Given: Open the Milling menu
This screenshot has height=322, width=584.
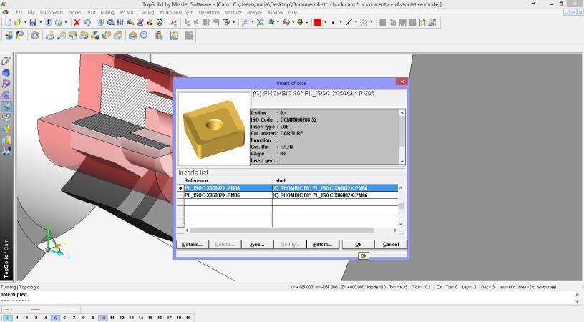Looking at the screenshot, I should pyautogui.click(x=107, y=12).
